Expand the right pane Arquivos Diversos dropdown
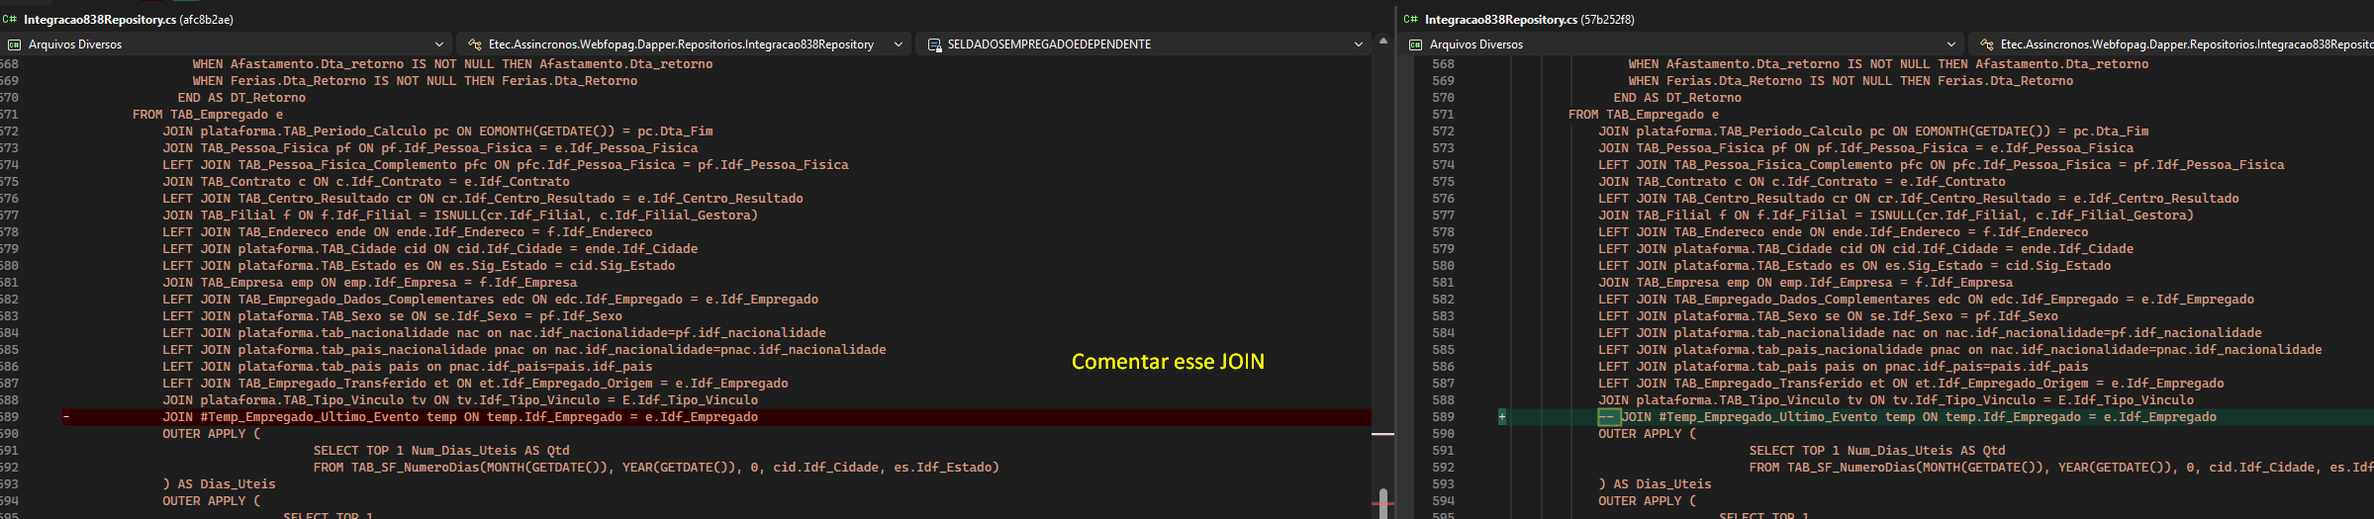Screen dimensions: 2374x519 (x=1951, y=44)
